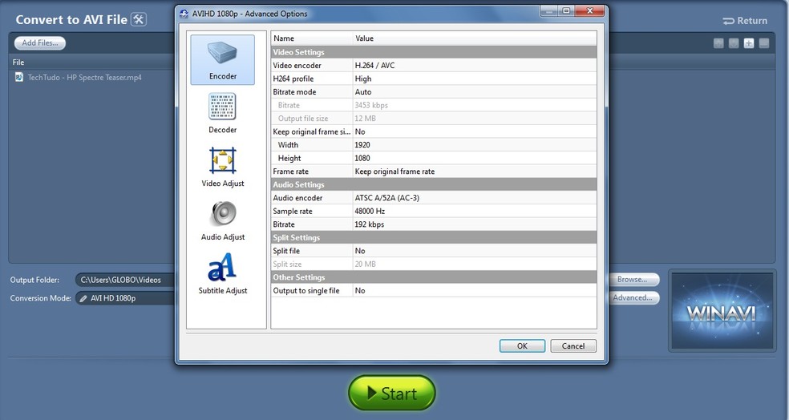The image size is (789, 420).
Task: Open the Encoder settings panel
Action: [x=222, y=59]
